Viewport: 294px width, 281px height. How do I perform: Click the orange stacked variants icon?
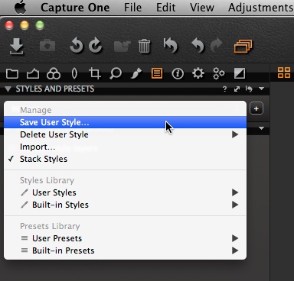[243, 47]
